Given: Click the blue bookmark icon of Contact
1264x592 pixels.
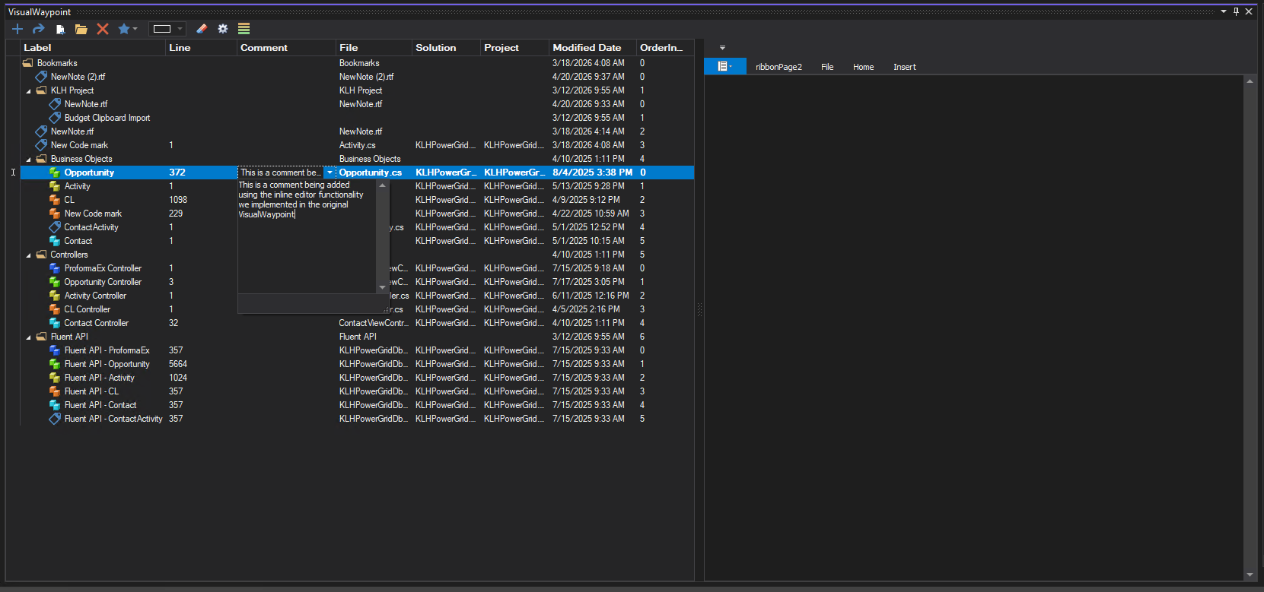Looking at the screenshot, I should click(56, 241).
